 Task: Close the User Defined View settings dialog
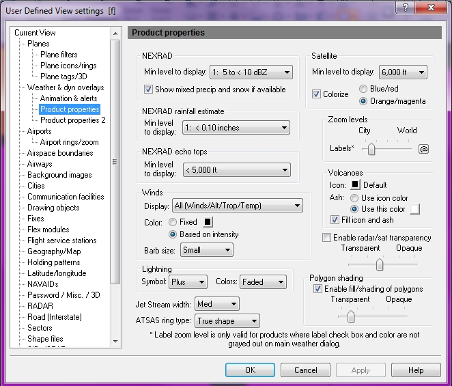click(x=431, y=8)
